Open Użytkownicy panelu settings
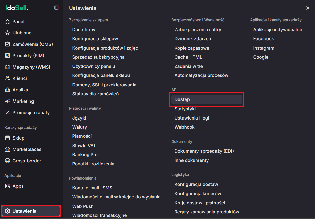 tap(94, 66)
